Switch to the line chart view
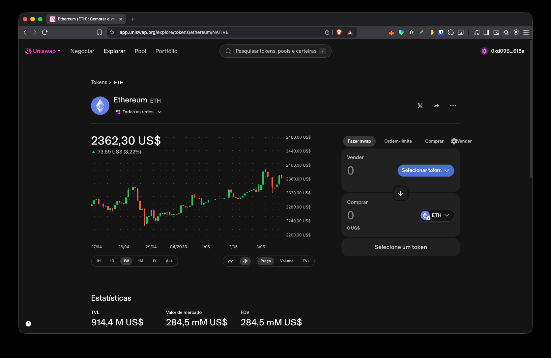The image size is (551, 358). 231,261
